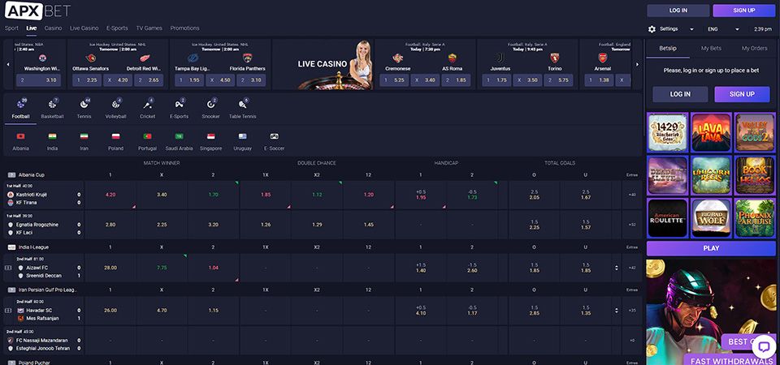
Task: Select the Cricket sport icon
Action: point(147,105)
